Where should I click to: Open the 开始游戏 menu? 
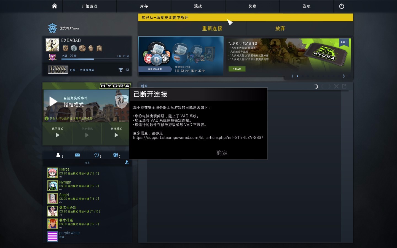coord(89,6)
